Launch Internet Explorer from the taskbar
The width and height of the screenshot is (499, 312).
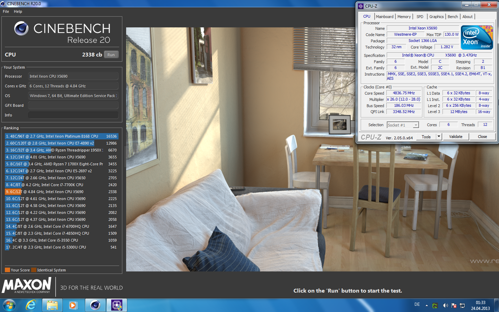coord(31,305)
